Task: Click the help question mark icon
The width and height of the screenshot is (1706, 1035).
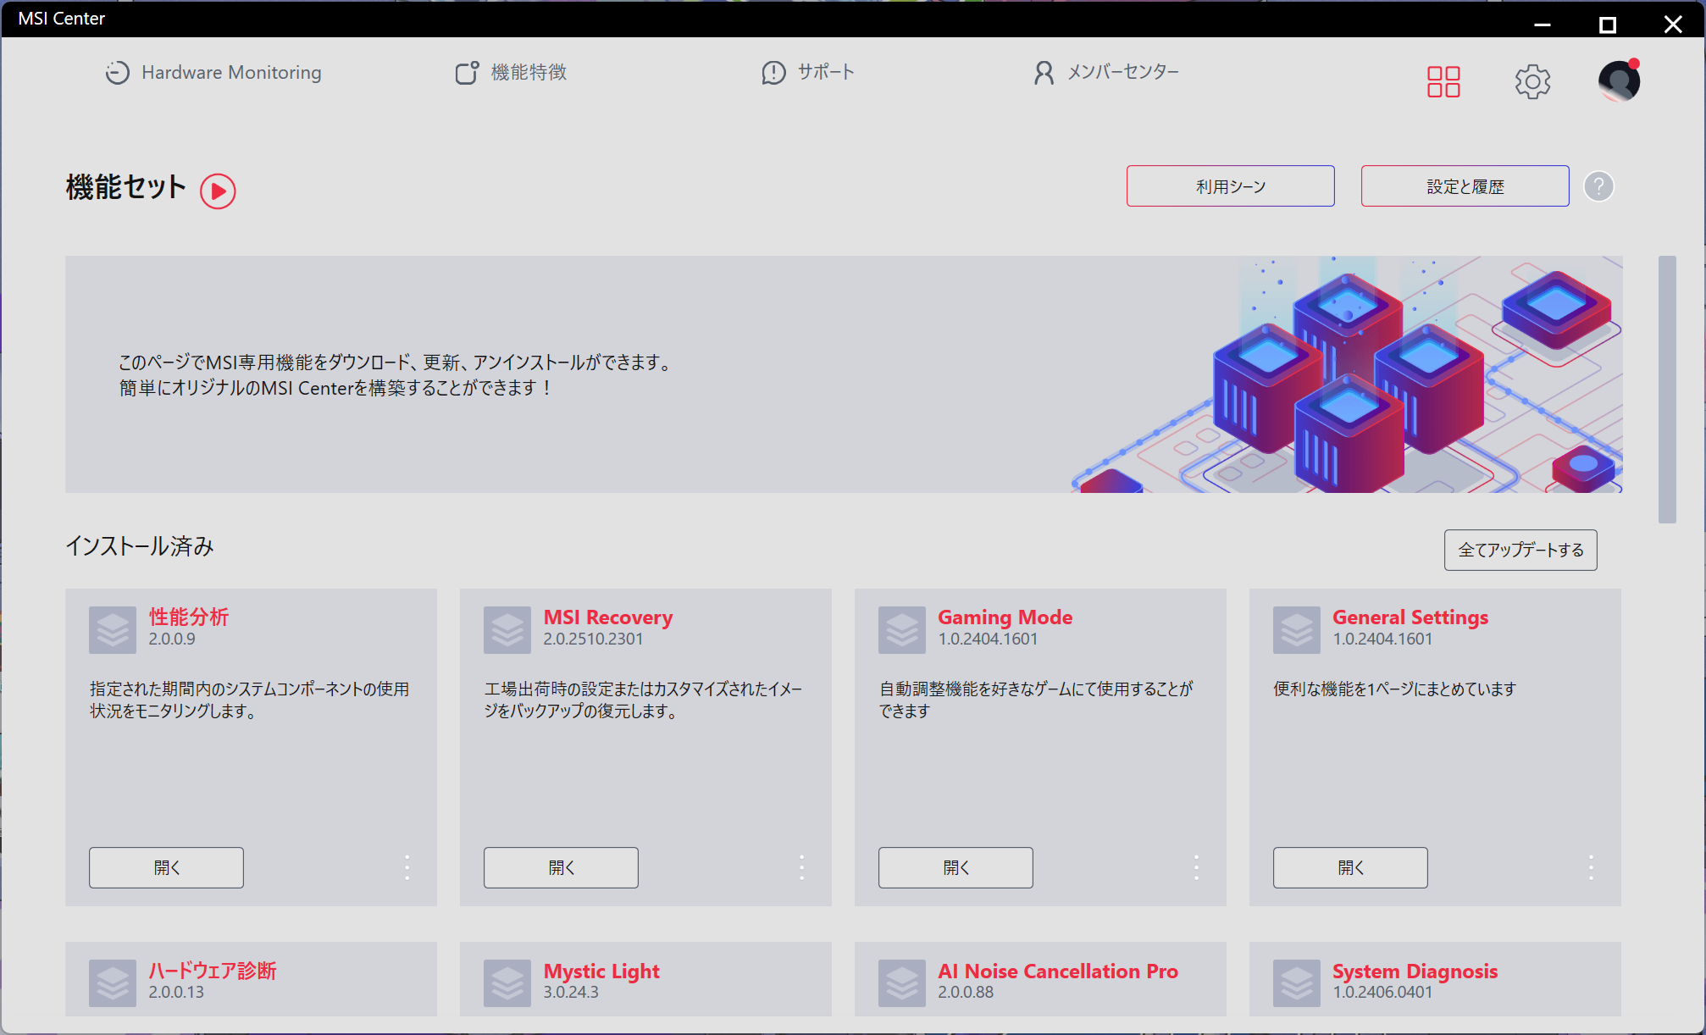Action: tap(1598, 186)
